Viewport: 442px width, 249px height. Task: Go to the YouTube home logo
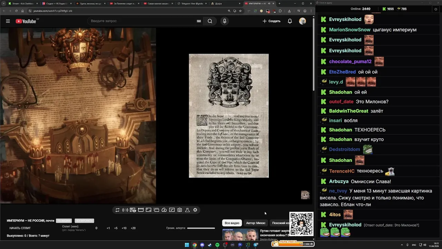tap(26, 21)
